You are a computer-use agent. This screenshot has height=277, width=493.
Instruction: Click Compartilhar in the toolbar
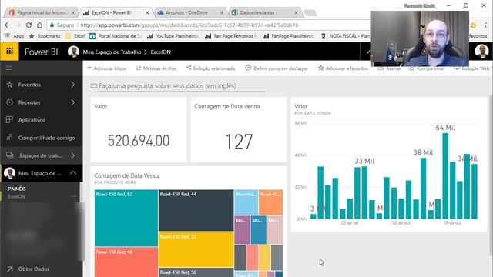click(427, 68)
